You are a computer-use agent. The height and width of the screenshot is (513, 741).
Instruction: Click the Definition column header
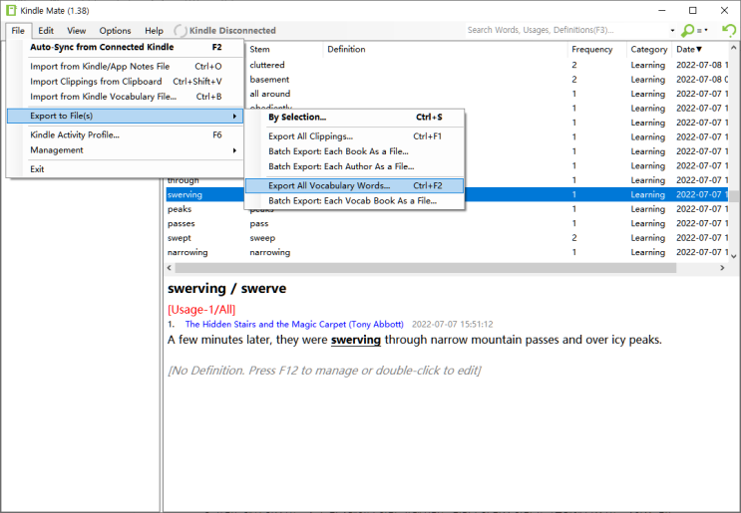(445, 49)
